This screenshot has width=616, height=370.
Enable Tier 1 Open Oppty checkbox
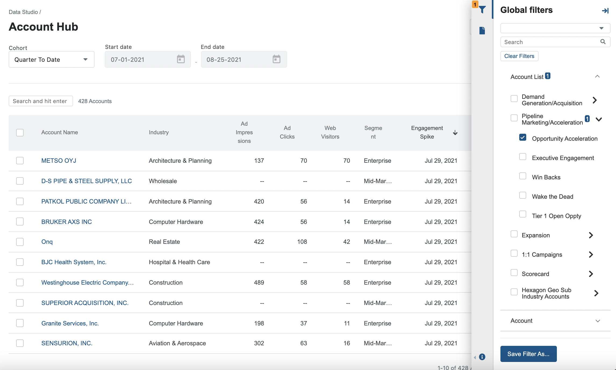523,214
